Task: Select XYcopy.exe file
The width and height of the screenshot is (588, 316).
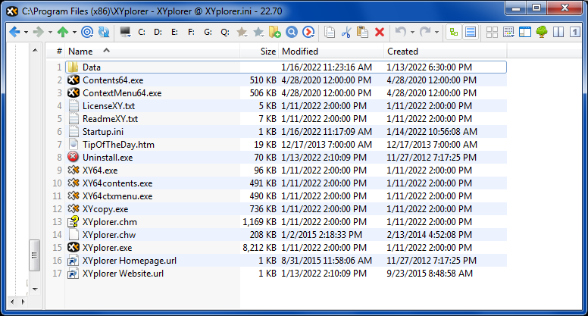Action: pos(105,209)
